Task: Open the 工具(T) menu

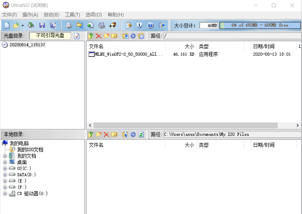Action: pyautogui.click(x=72, y=15)
